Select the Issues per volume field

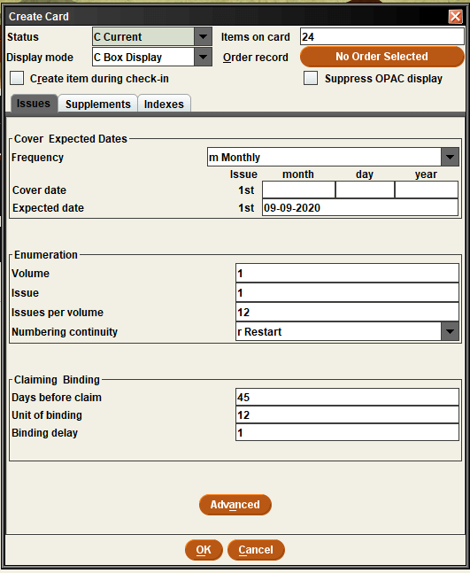pos(347,312)
